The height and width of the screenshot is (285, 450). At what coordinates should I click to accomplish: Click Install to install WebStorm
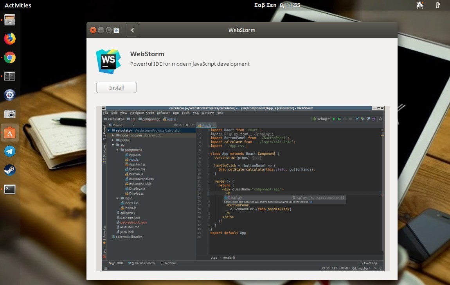click(x=116, y=87)
